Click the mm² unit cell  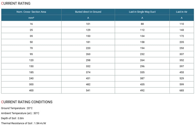[31, 18]
